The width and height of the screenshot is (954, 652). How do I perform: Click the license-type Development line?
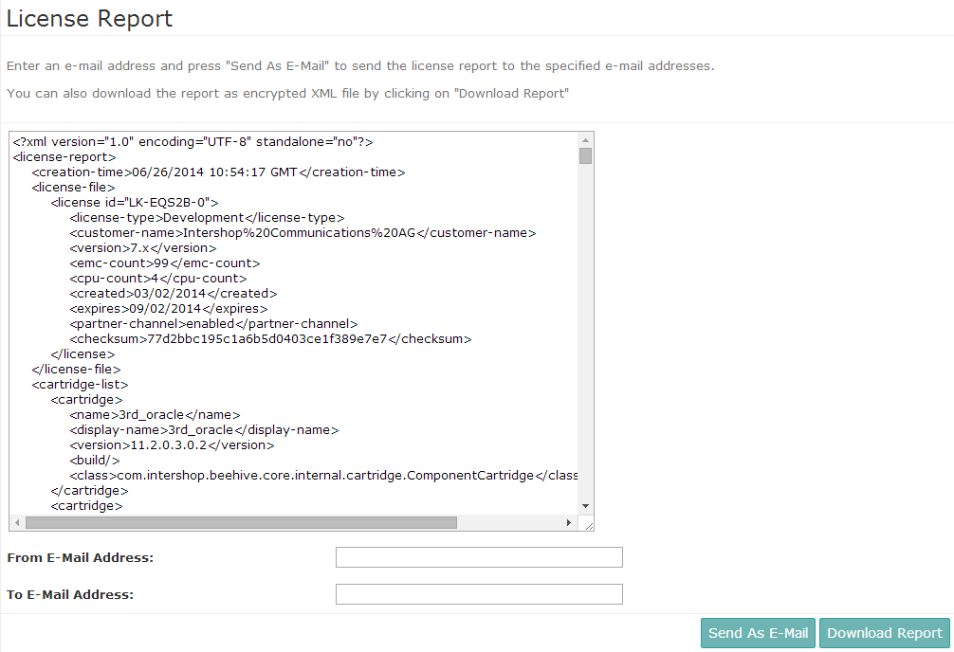[207, 218]
